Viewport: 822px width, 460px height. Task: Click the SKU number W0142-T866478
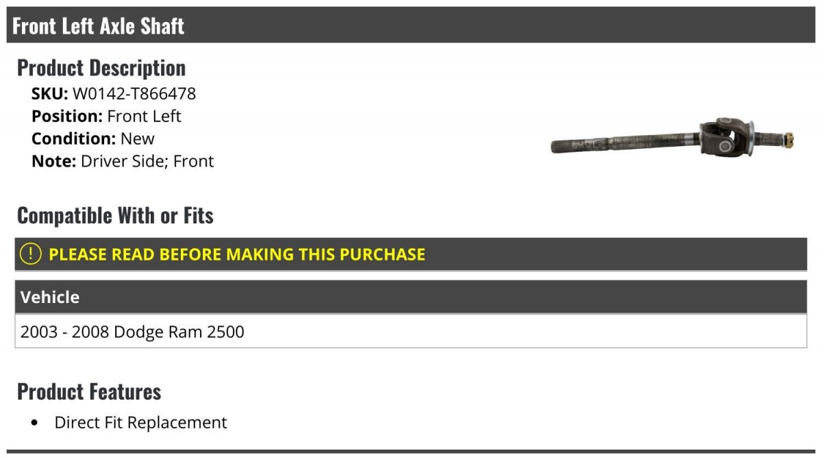click(134, 94)
